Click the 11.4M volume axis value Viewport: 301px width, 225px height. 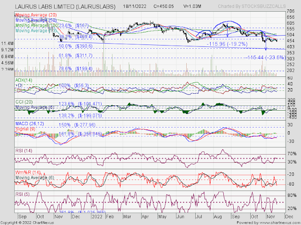8,44
